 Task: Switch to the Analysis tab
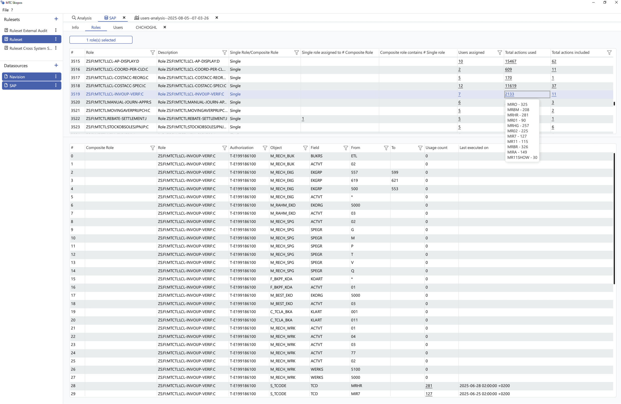tap(82, 18)
